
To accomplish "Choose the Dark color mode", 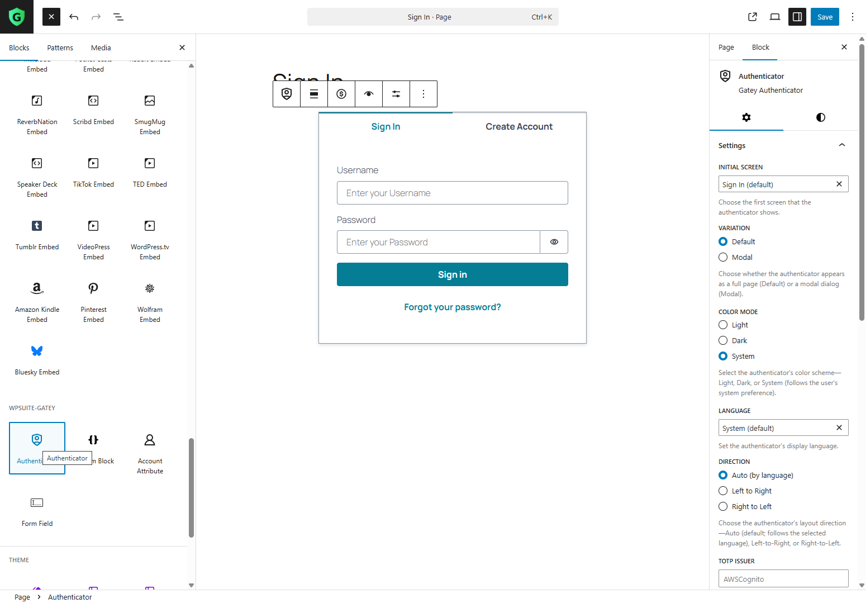I will [723, 340].
